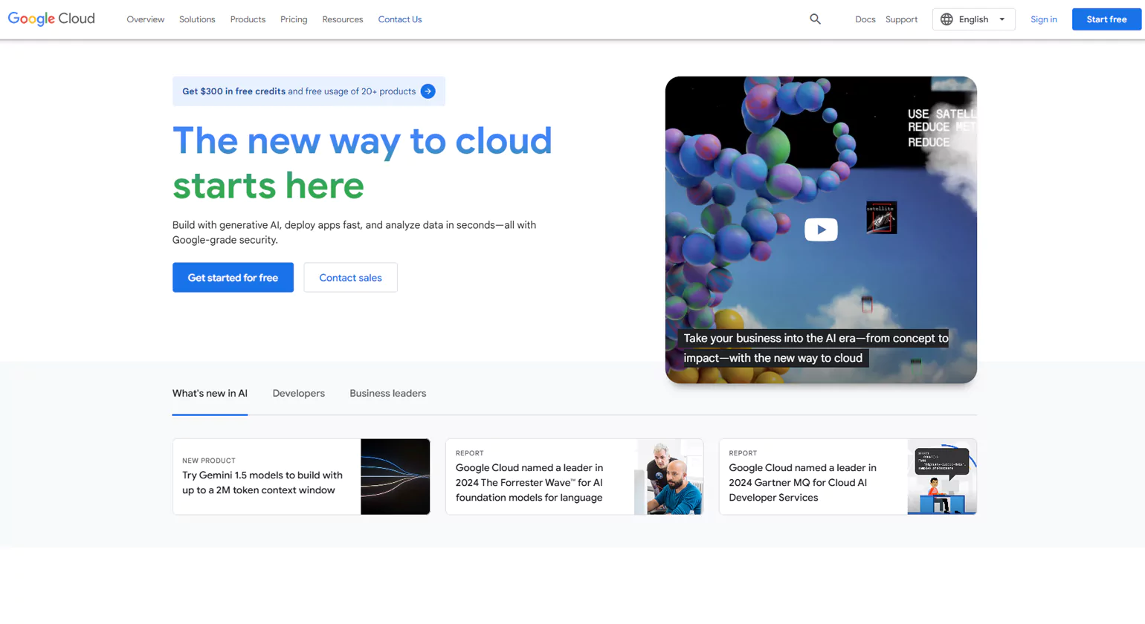
Task: Select the Pricing menu item
Action: pyautogui.click(x=293, y=19)
